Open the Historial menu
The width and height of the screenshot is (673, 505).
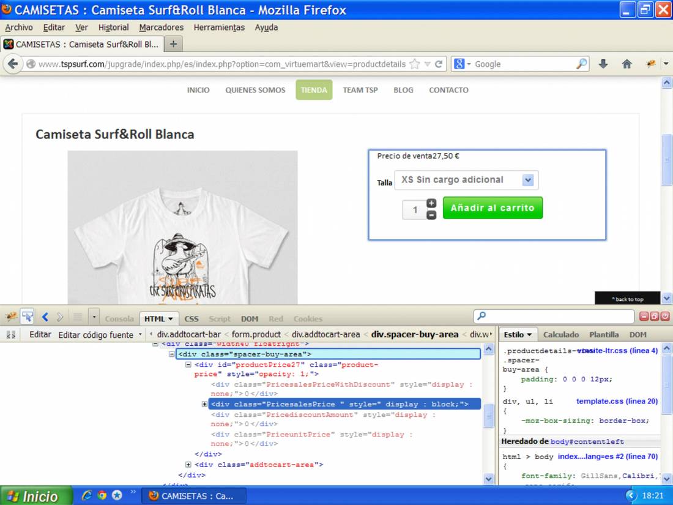click(x=113, y=28)
